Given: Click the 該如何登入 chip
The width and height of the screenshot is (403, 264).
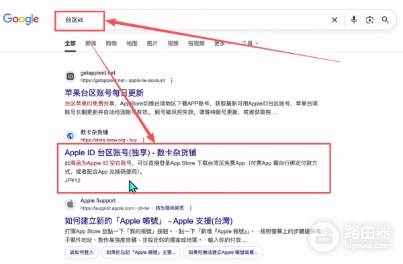Looking at the screenshot, I should (82, 253).
